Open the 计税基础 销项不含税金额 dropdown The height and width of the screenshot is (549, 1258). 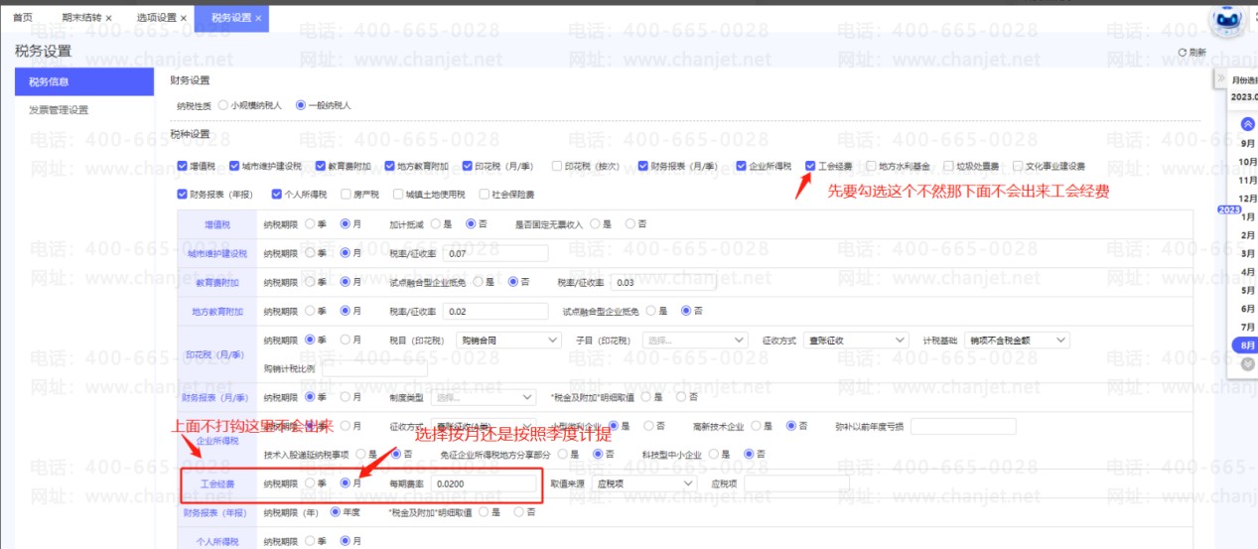click(1018, 340)
